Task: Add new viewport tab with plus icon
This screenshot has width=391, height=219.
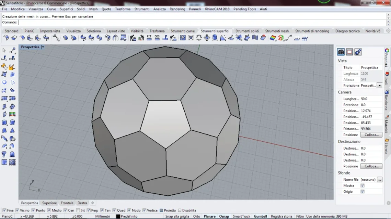Action: pos(92,203)
